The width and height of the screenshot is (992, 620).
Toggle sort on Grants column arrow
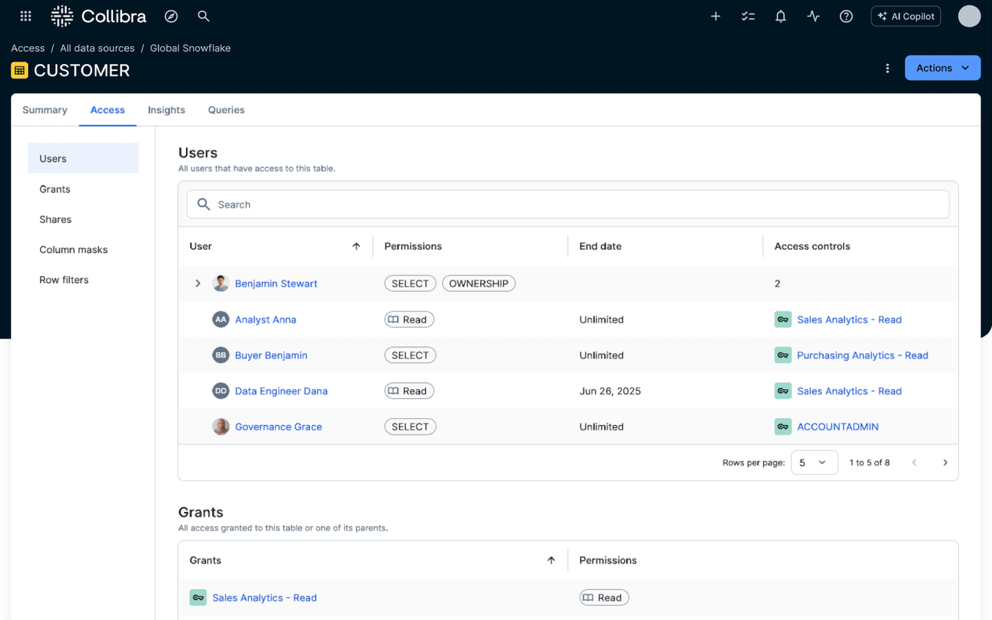click(x=551, y=560)
